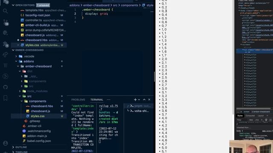Toggle the :hov element state button
This screenshot has height=153, width=273.
click(251, 120)
